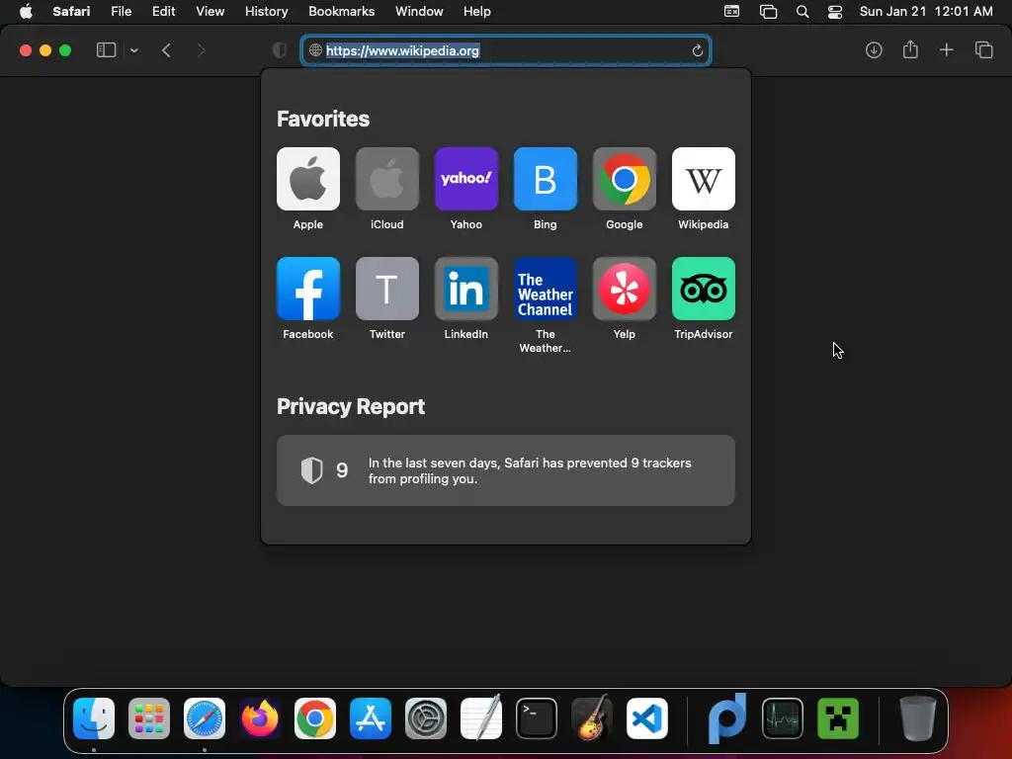
Task: Open the File menu
Action: [x=121, y=12]
